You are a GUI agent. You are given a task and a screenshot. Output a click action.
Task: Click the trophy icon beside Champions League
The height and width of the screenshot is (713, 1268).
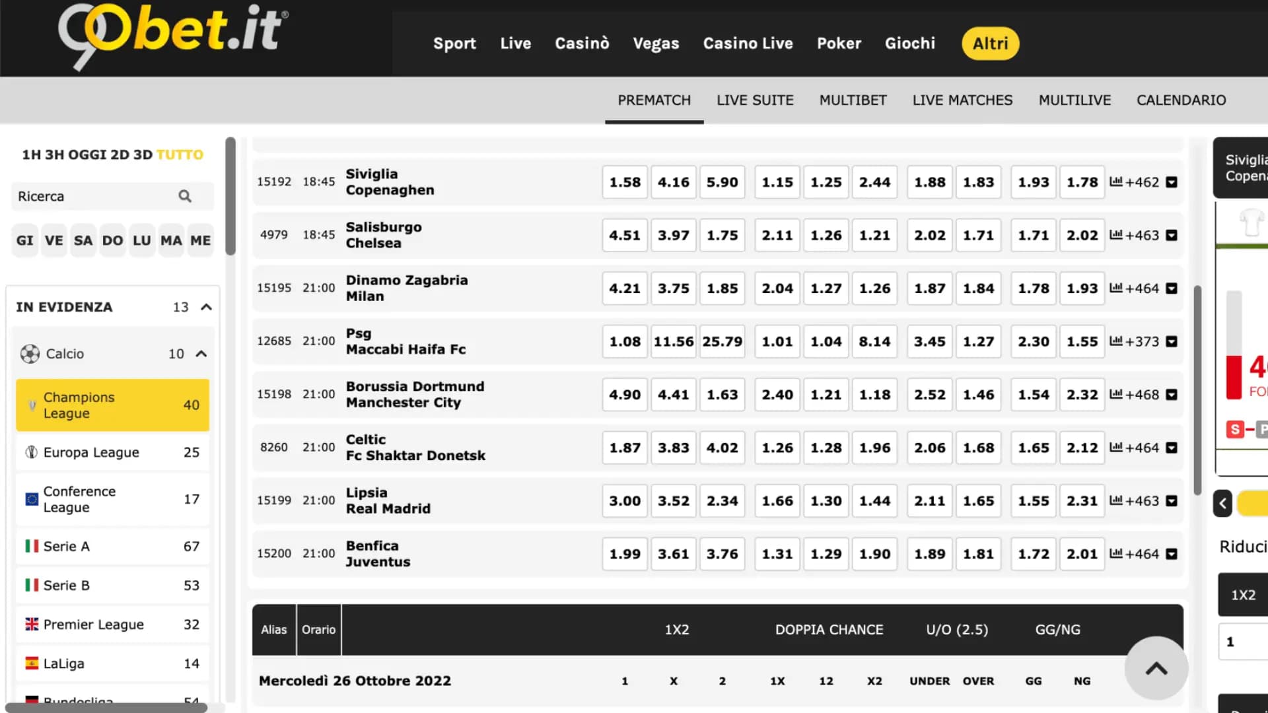[x=31, y=405]
